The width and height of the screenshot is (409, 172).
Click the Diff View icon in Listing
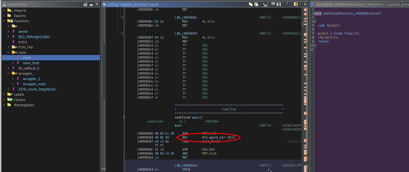tap(279, 4)
